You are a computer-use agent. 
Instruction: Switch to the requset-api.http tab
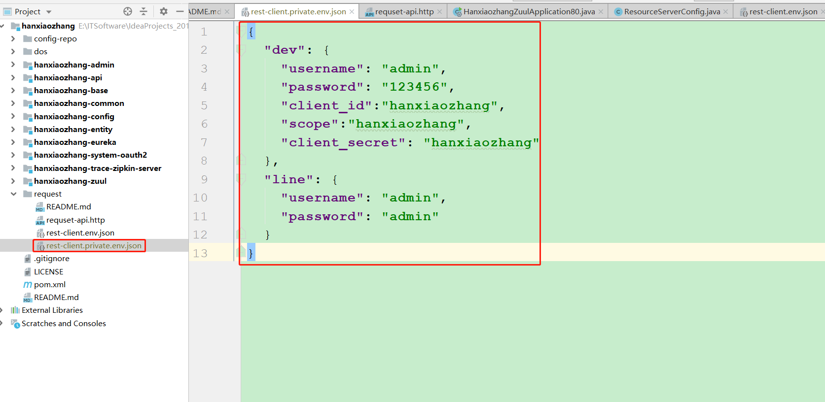[x=404, y=12]
